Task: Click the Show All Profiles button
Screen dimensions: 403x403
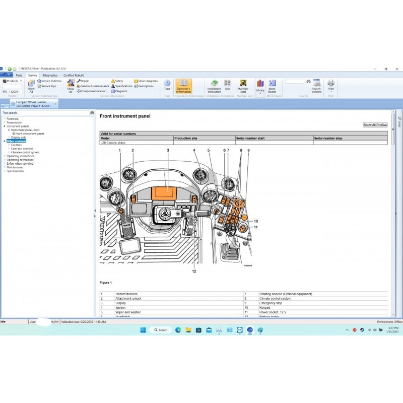Action: 376,125
